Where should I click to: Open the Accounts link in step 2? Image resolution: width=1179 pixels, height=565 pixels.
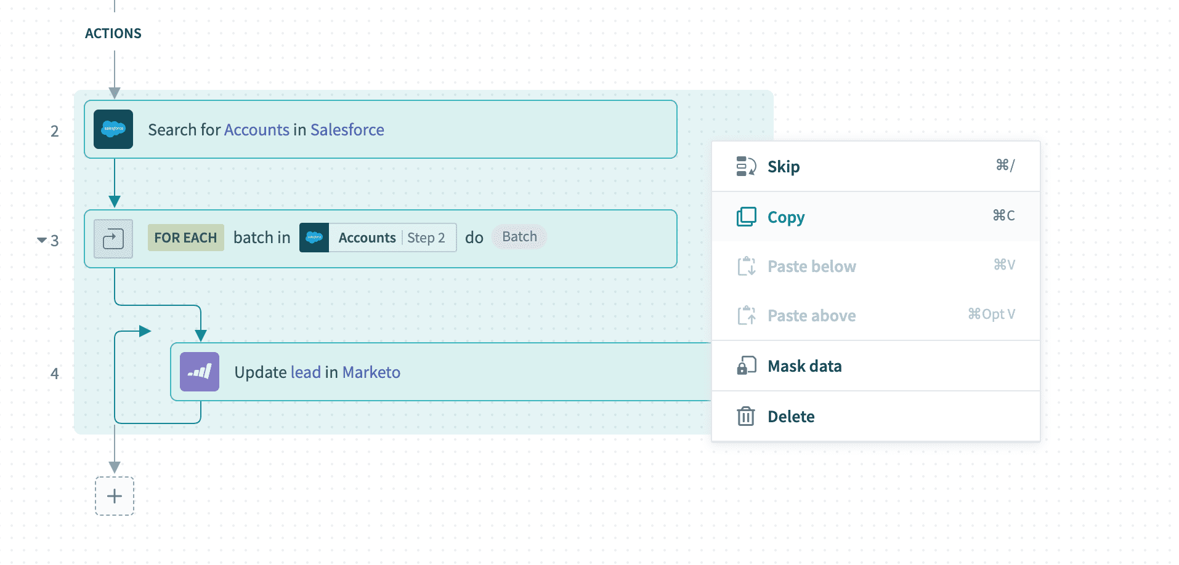coord(257,129)
